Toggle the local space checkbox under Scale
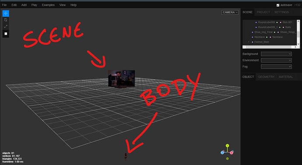The height and width of the screenshot is (165, 302). point(6,34)
